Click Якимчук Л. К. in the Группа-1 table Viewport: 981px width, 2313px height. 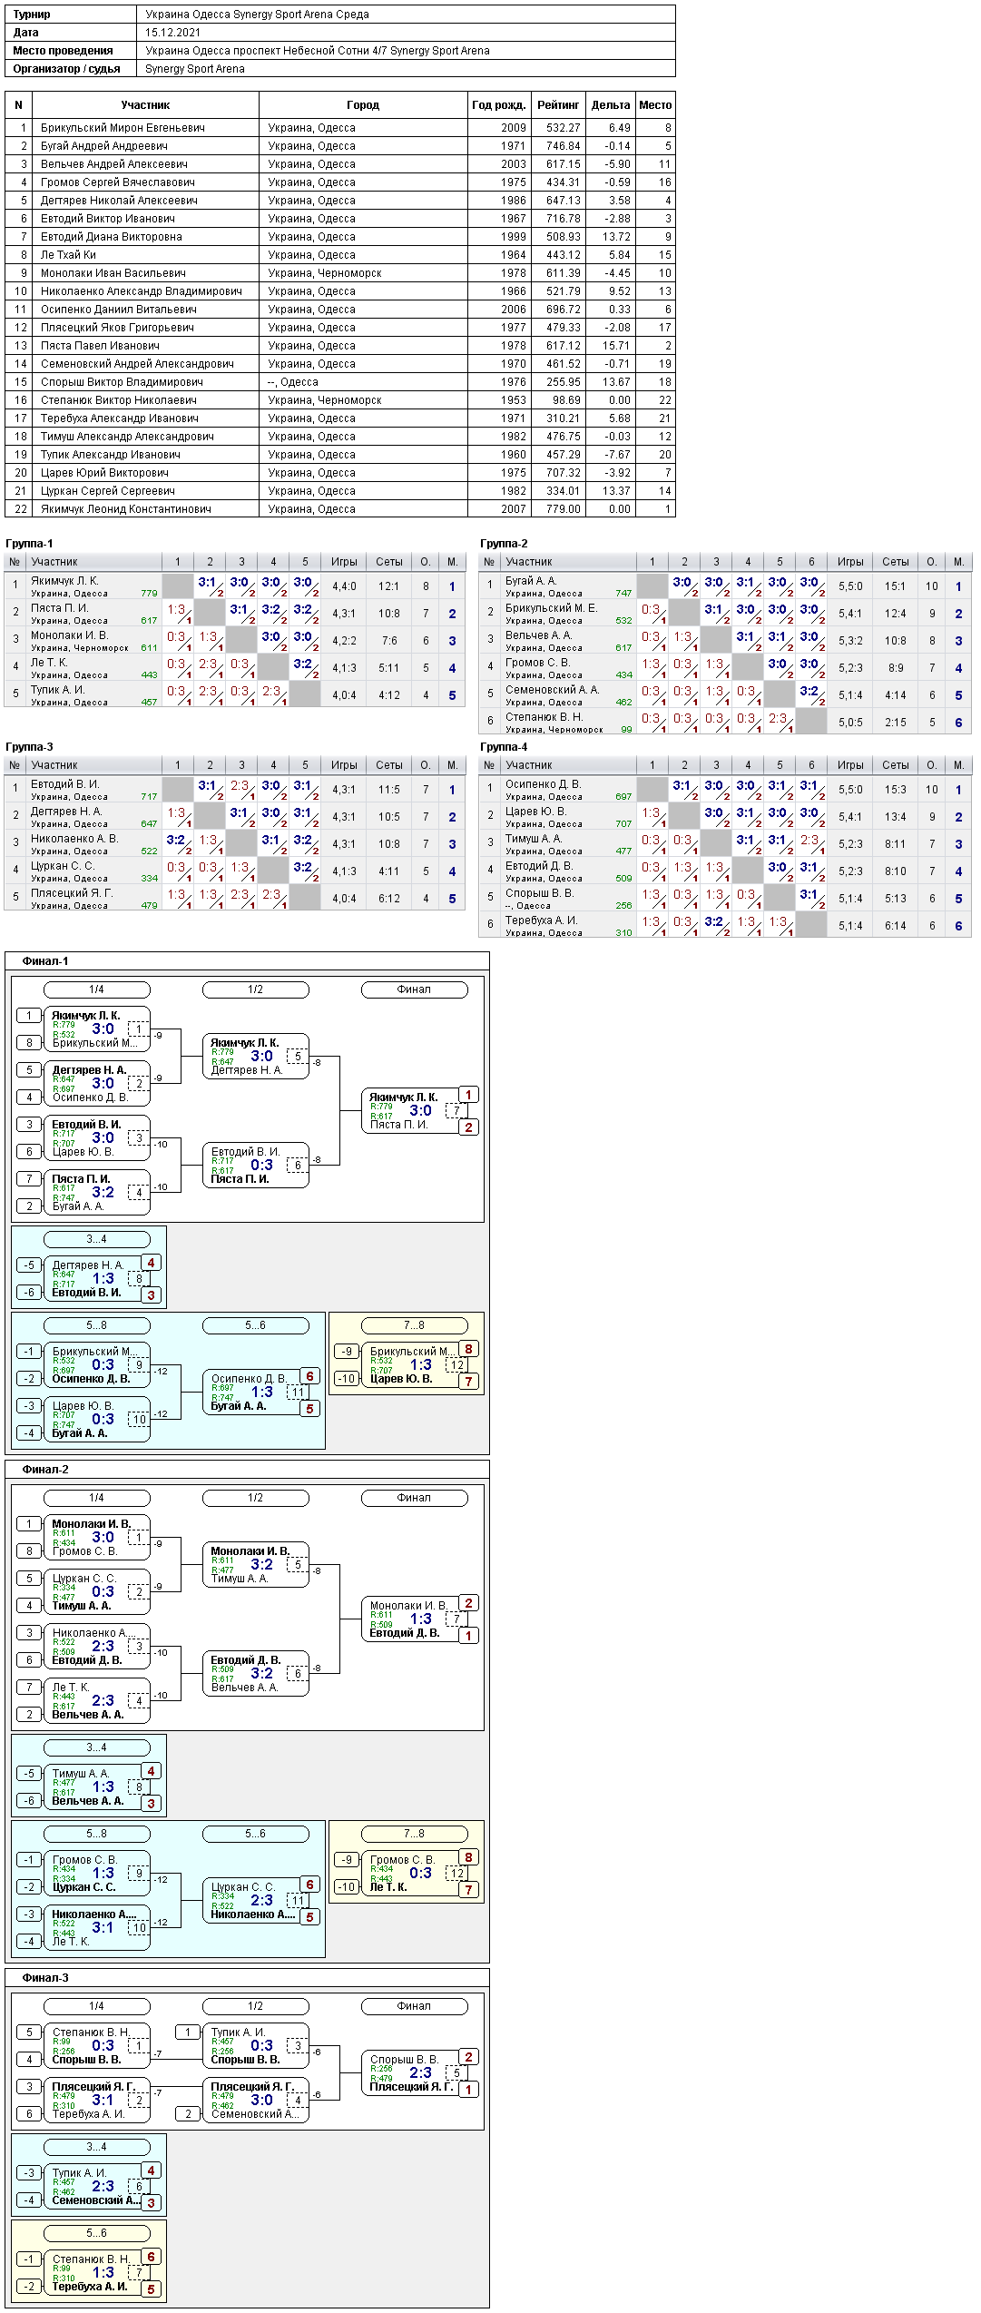[65, 581]
